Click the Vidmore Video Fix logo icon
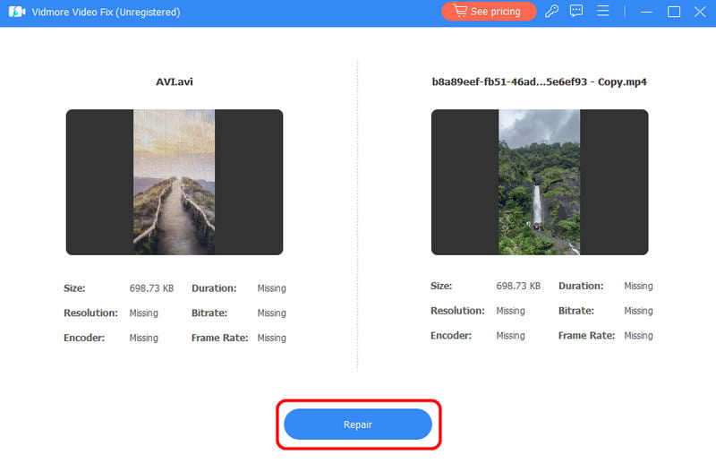Viewport: 716px width, 463px height. point(16,12)
